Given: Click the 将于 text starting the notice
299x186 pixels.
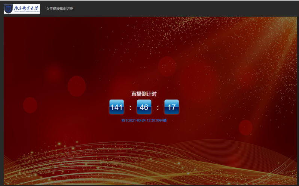Looking at the screenshot, I should (125, 121).
